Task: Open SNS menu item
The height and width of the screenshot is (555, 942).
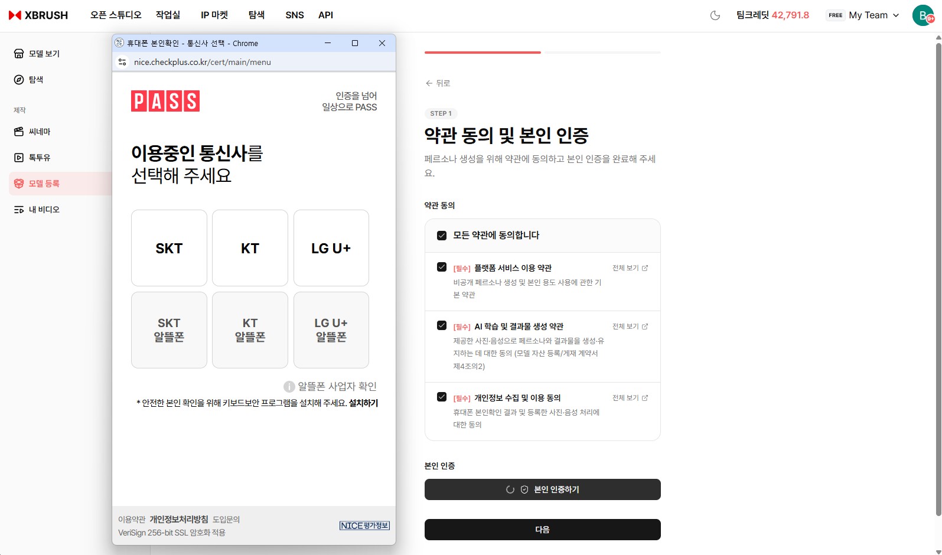Action: [x=295, y=15]
